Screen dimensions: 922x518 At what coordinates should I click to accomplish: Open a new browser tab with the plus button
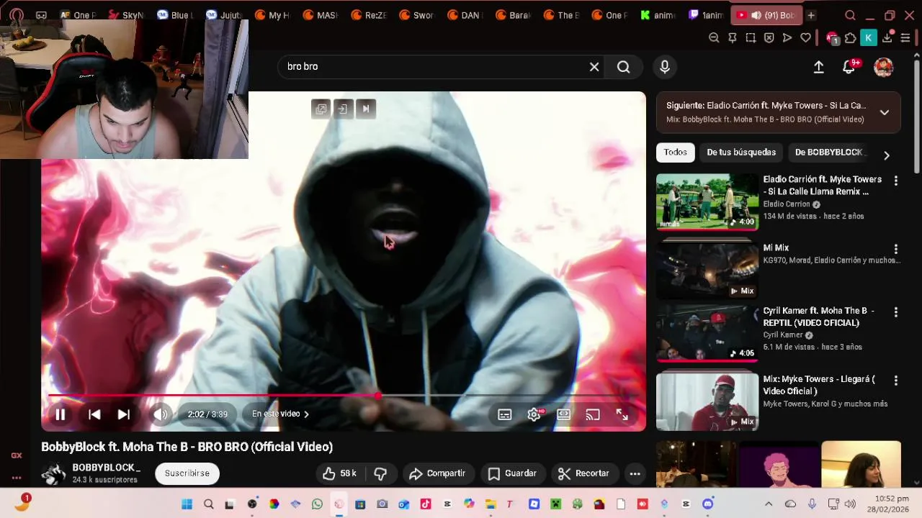pos(810,15)
